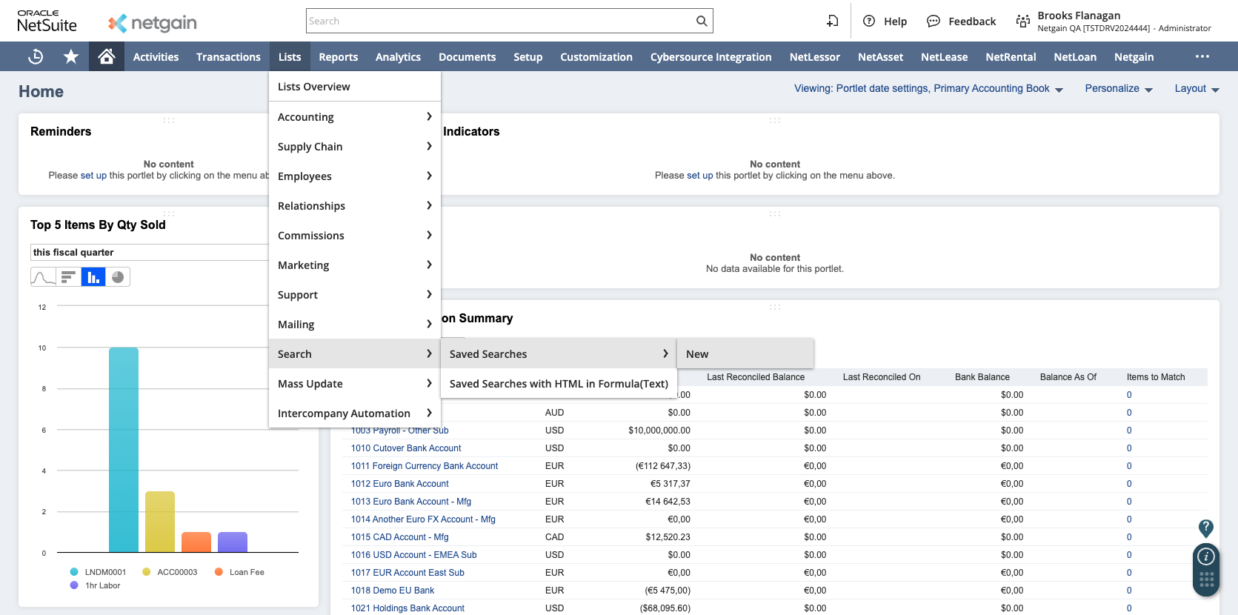Expand the Viewing portlet date settings dropdown
The width and height of the screenshot is (1238, 615).
point(928,89)
